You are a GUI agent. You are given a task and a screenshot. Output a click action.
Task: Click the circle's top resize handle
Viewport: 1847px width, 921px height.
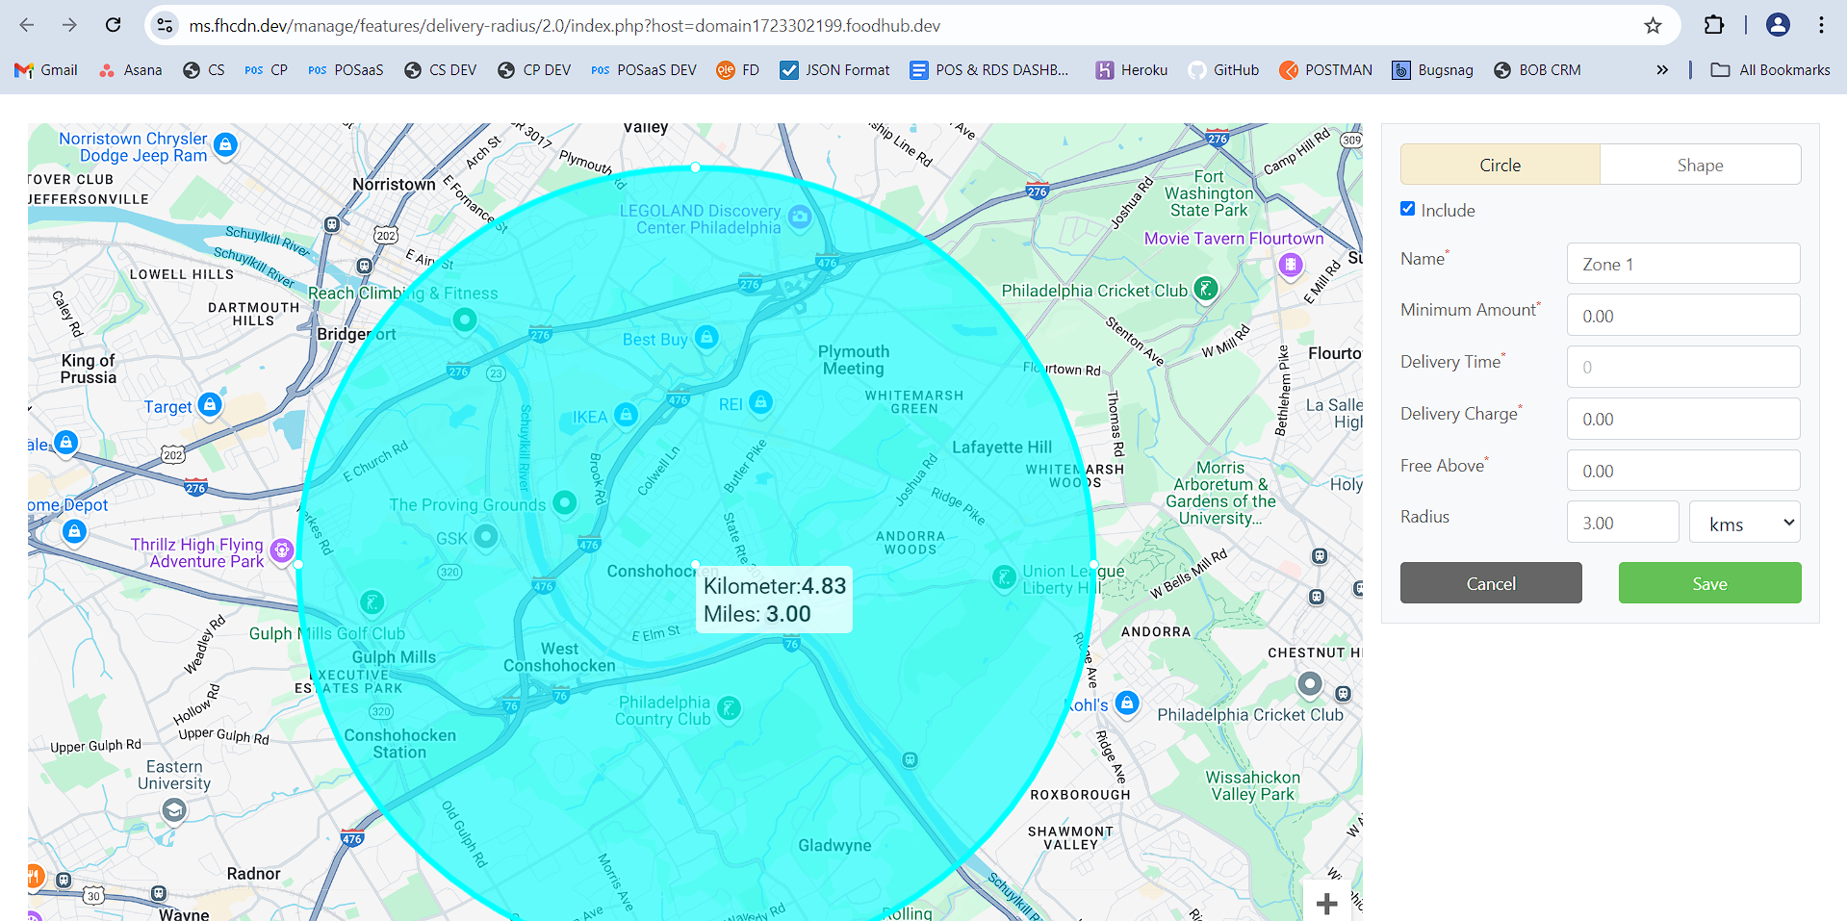[696, 167]
